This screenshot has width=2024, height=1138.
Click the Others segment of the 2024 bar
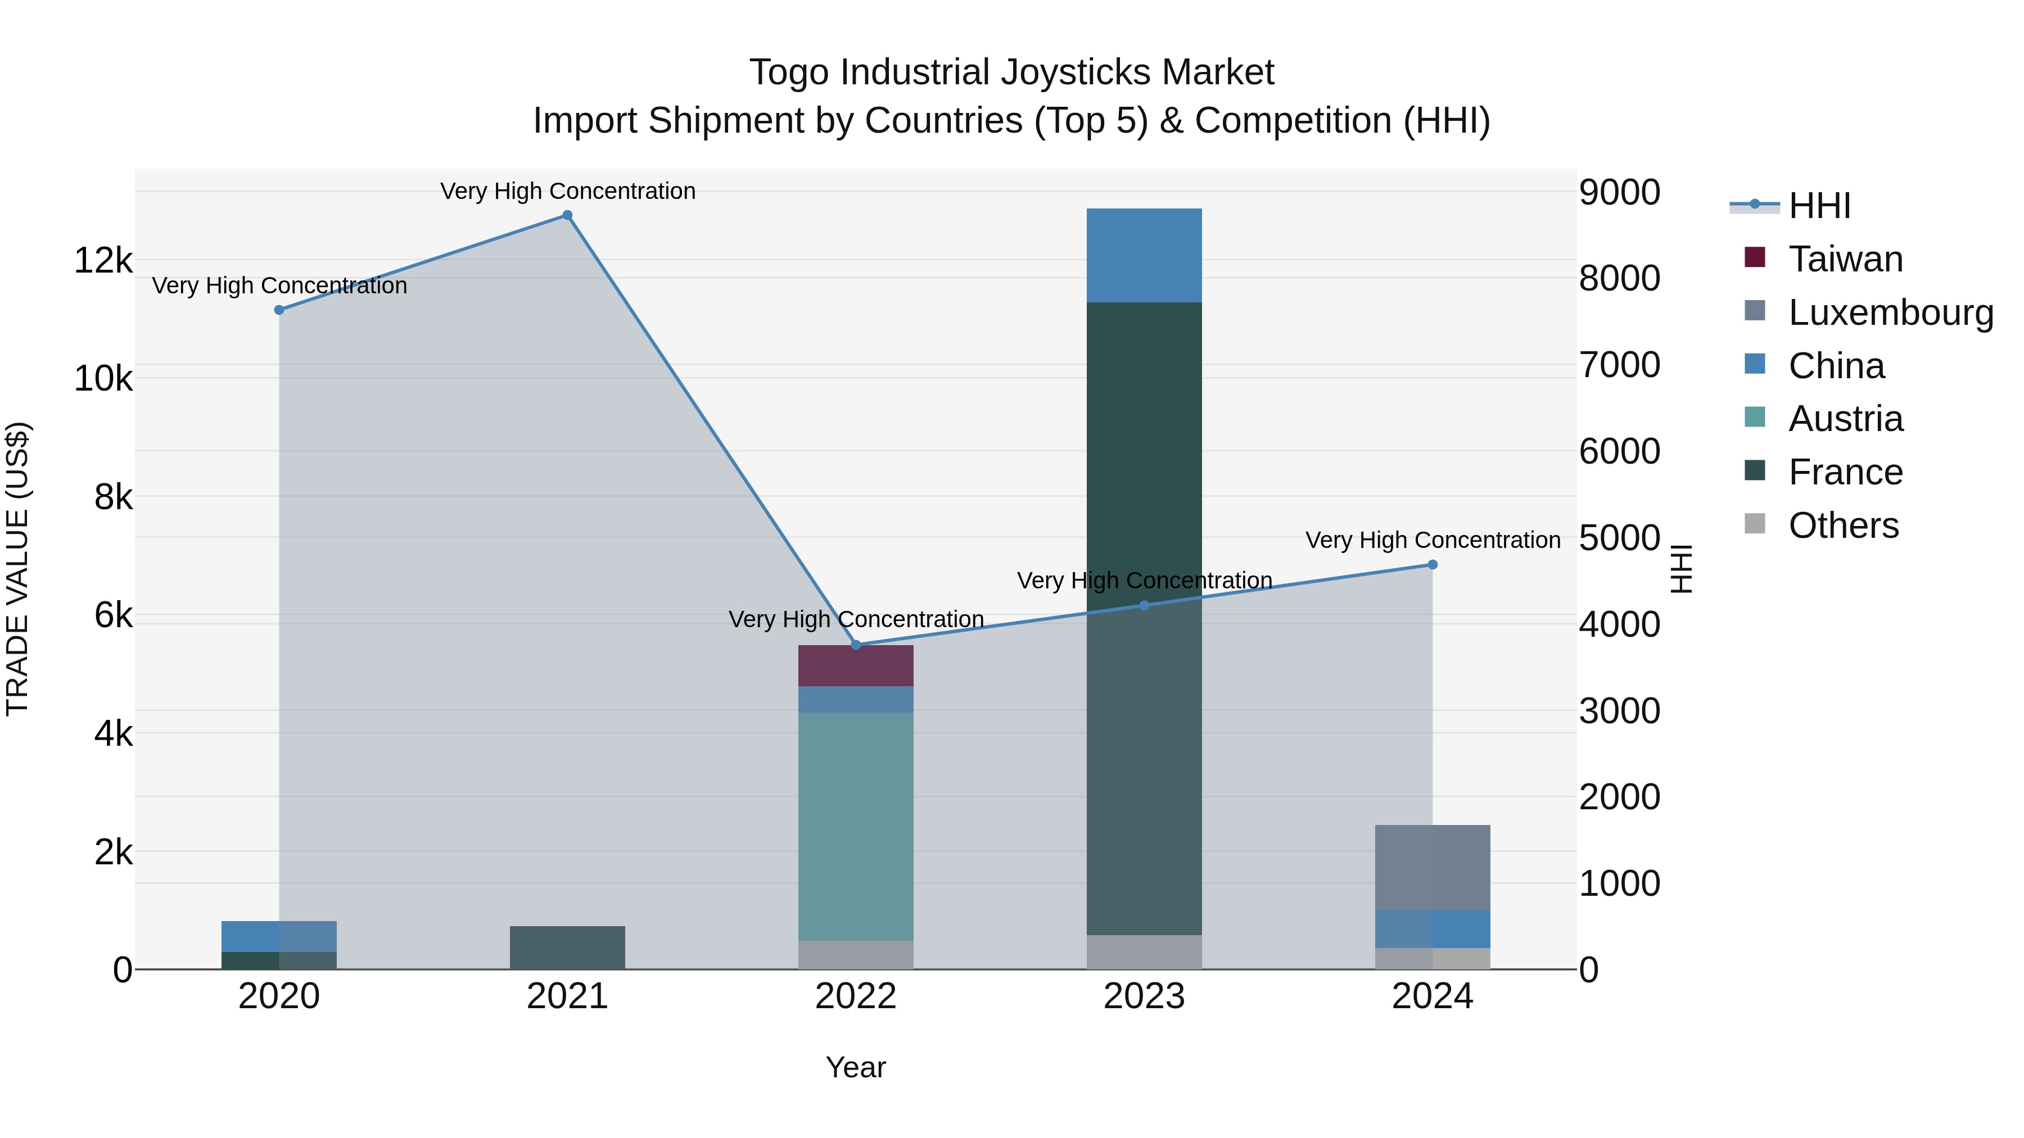1433,959
